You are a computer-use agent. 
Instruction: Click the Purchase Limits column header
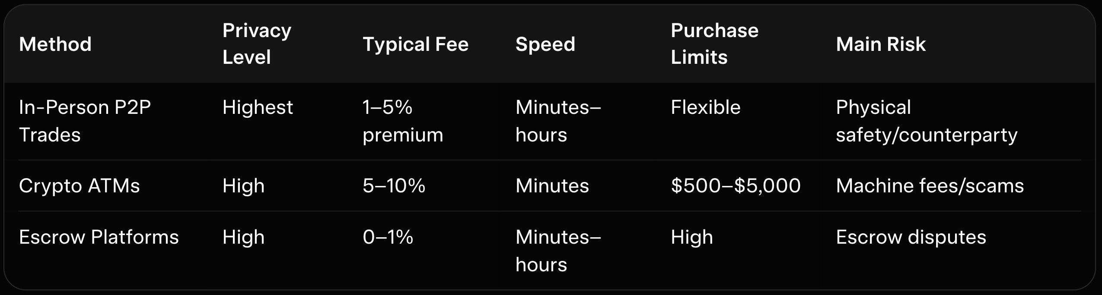point(714,44)
